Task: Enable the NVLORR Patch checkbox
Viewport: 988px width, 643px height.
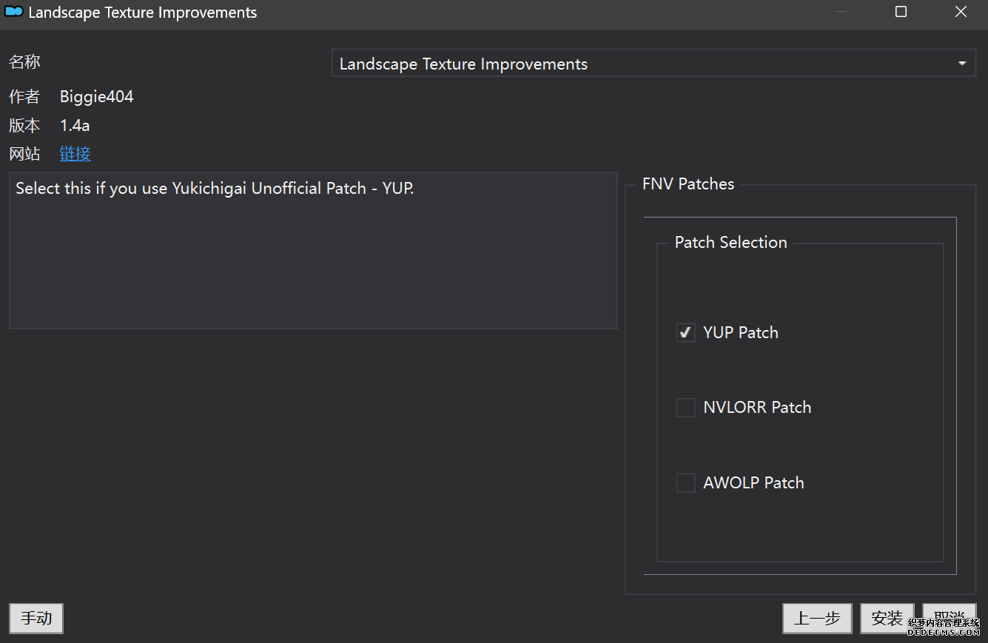Action: click(x=686, y=408)
